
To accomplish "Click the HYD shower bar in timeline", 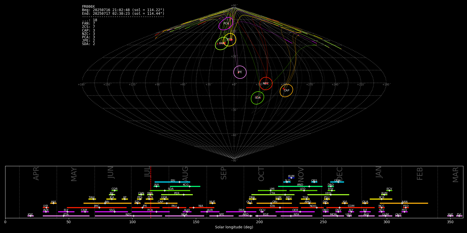I will click(x=328, y=195).
